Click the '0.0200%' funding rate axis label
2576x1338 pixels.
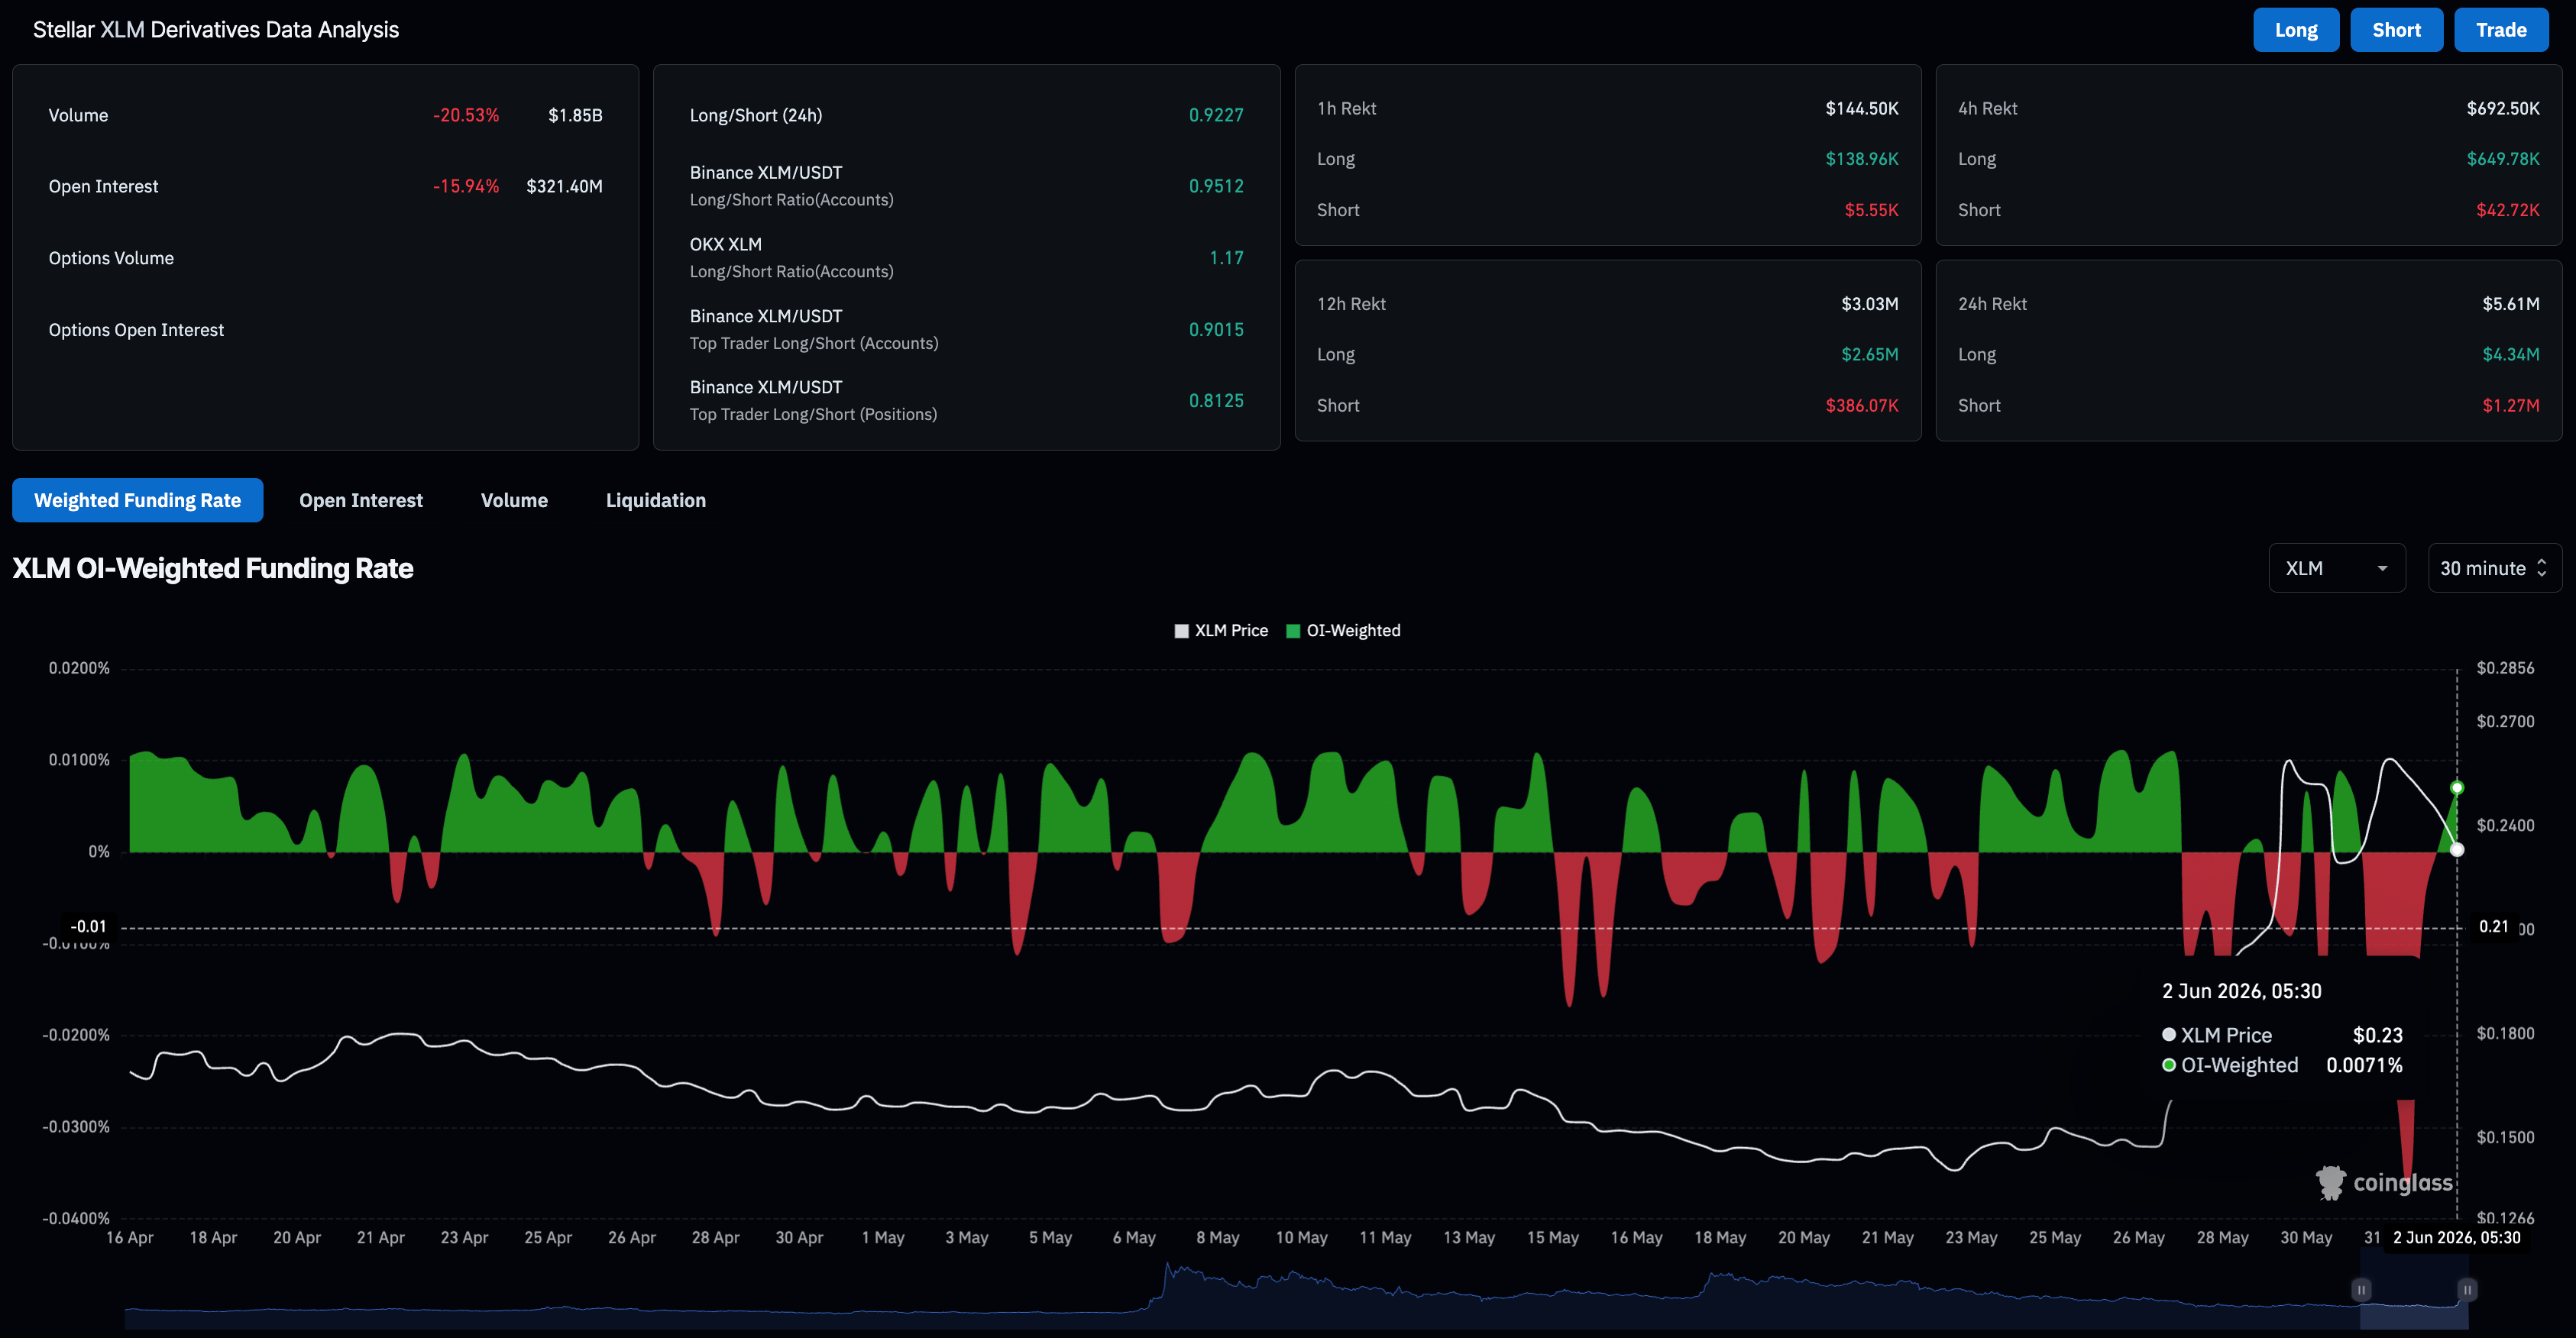[x=79, y=668]
